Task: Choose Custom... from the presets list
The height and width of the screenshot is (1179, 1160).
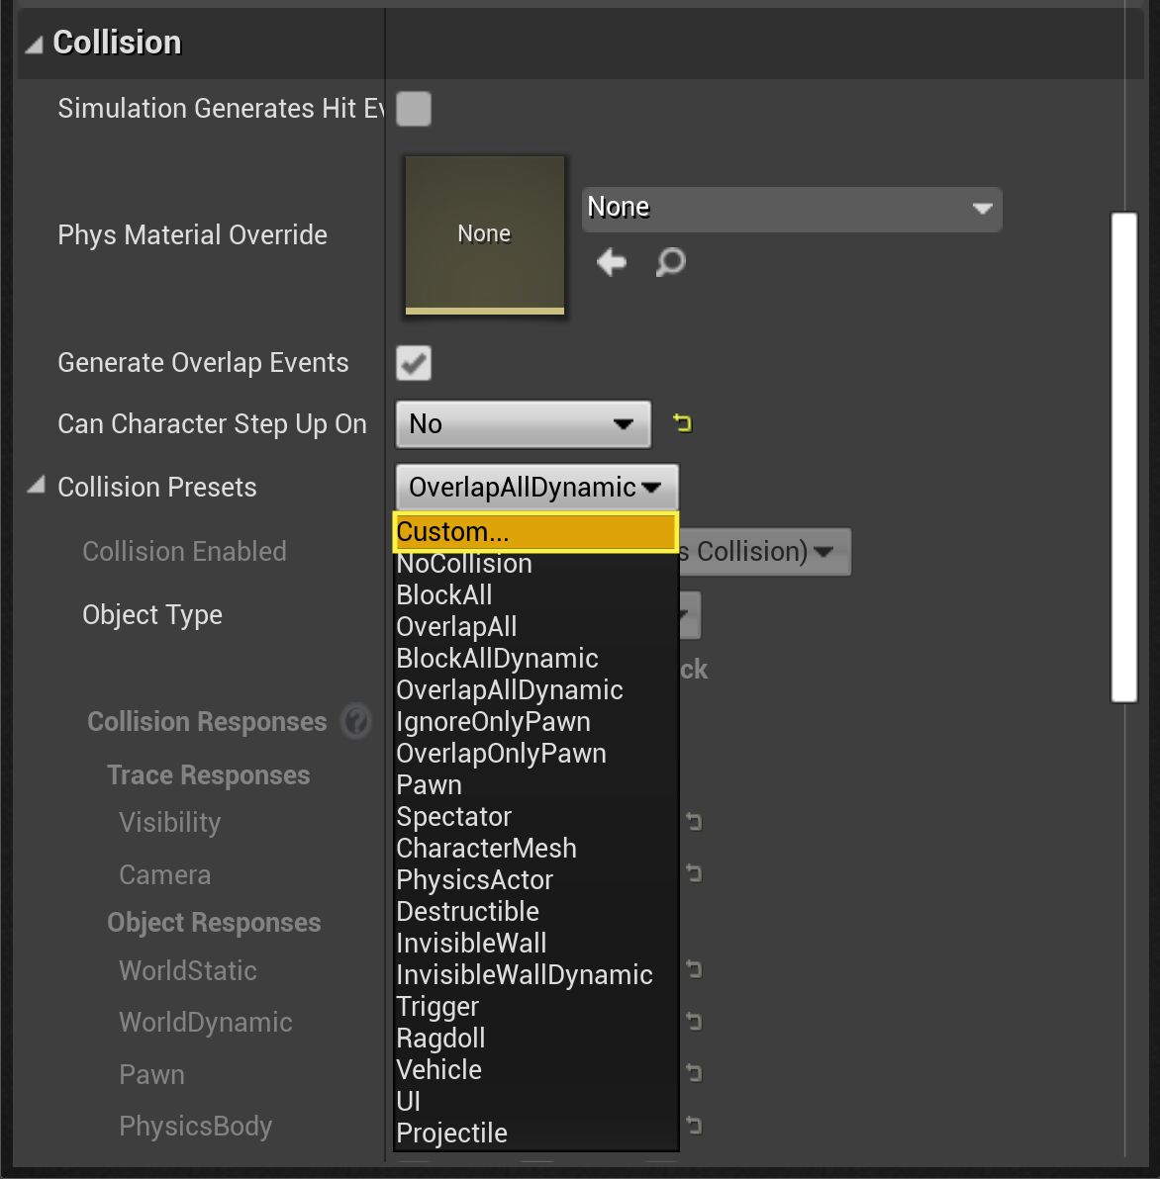Action: pyautogui.click(x=534, y=532)
